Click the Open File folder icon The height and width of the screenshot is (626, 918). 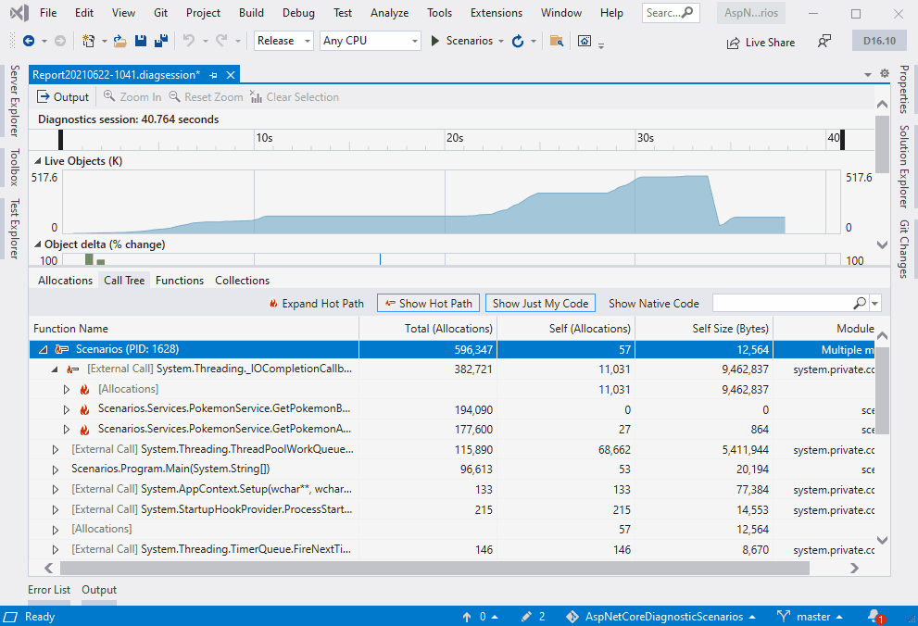120,41
